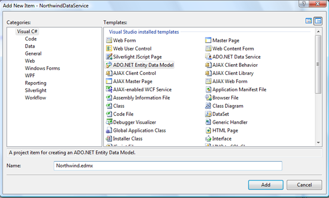
Task: Select the 'Code File' label
Action: (123, 114)
